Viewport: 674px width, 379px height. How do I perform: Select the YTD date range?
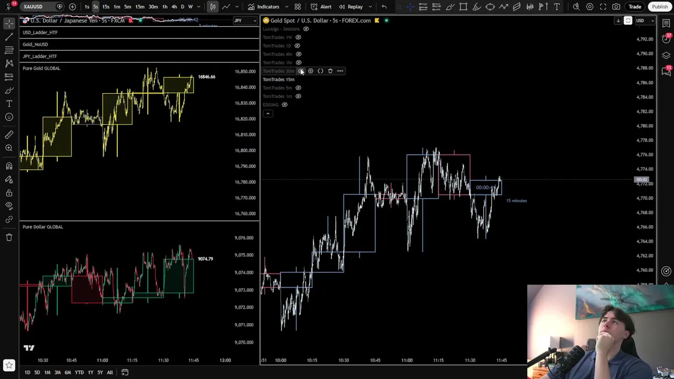(79, 372)
